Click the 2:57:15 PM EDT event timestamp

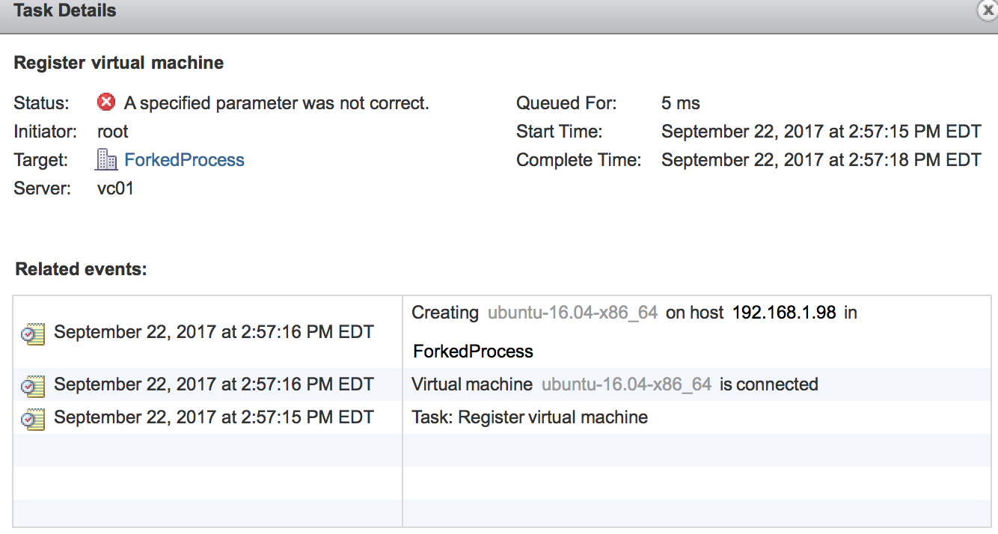[x=214, y=417]
